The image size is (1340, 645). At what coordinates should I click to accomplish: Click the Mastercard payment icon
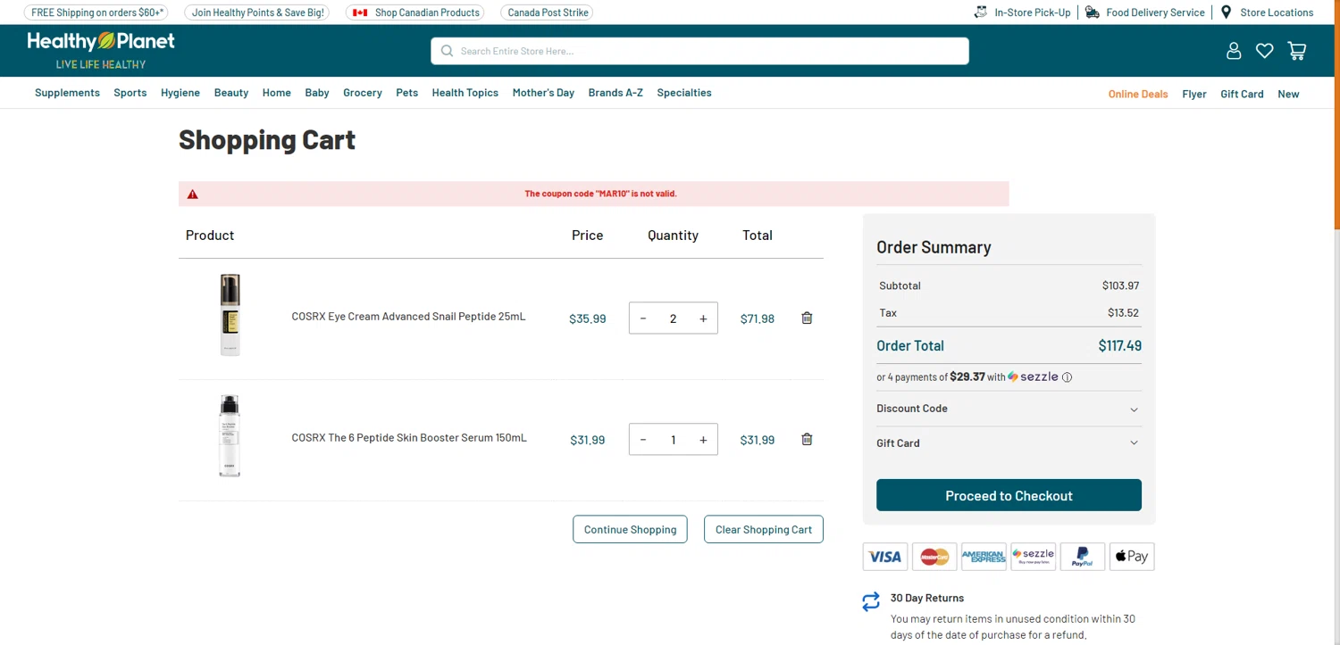click(934, 557)
